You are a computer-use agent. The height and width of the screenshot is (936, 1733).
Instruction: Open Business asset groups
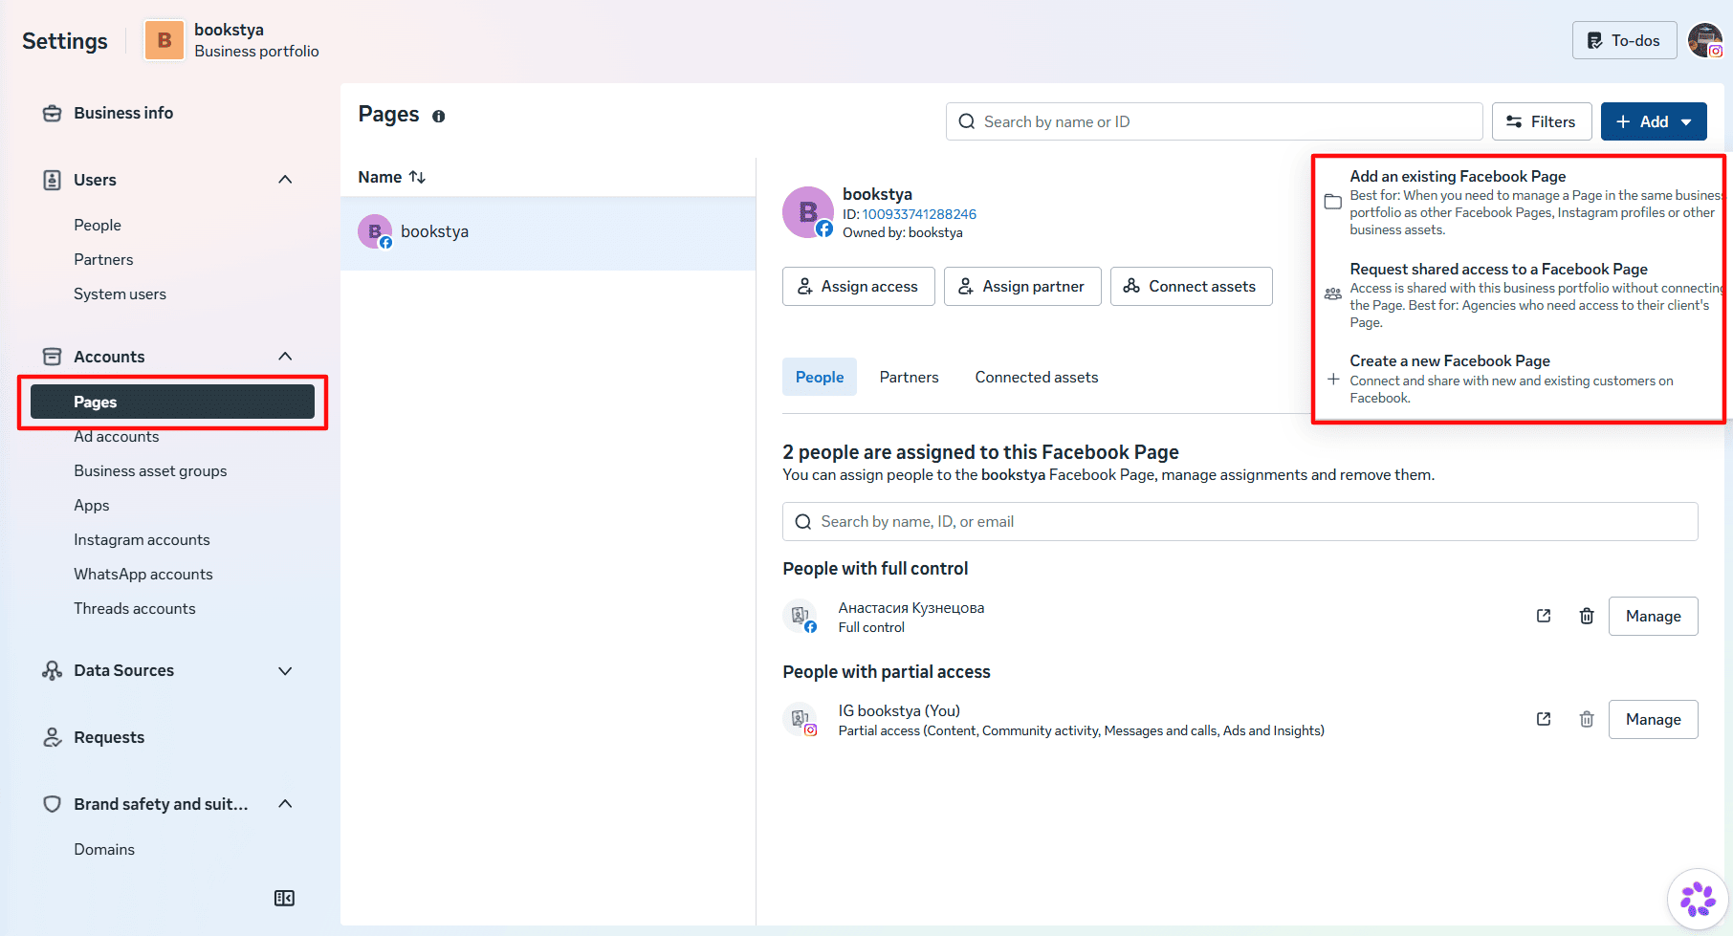pyautogui.click(x=150, y=470)
